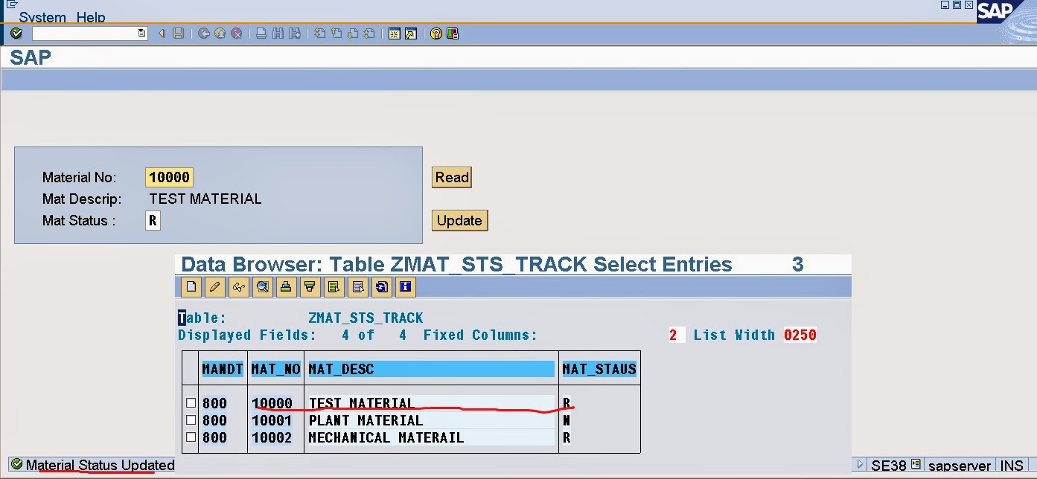Expand the status bar arrow near SE38

(859, 465)
